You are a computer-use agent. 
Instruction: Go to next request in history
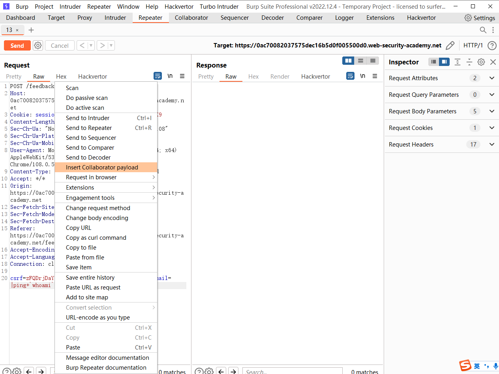[102, 45]
